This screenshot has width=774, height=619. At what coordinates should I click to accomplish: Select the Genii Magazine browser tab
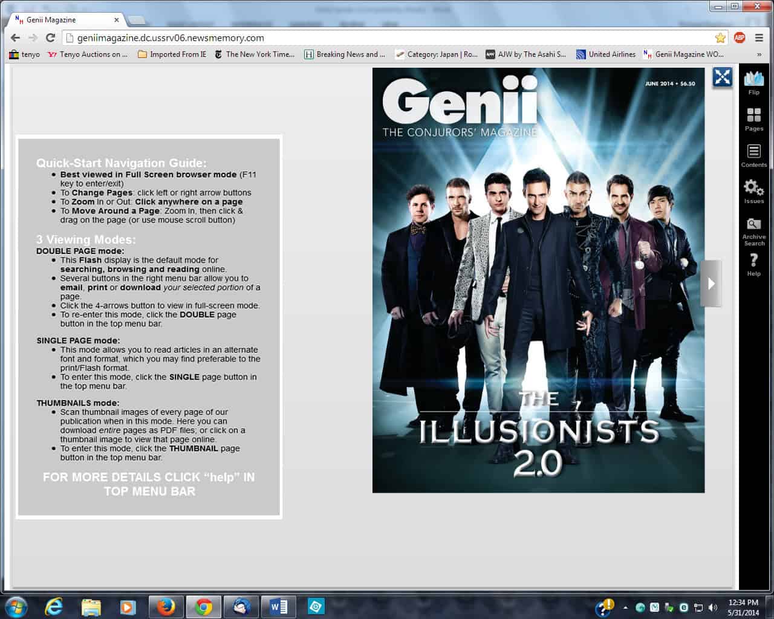pos(65,20)
